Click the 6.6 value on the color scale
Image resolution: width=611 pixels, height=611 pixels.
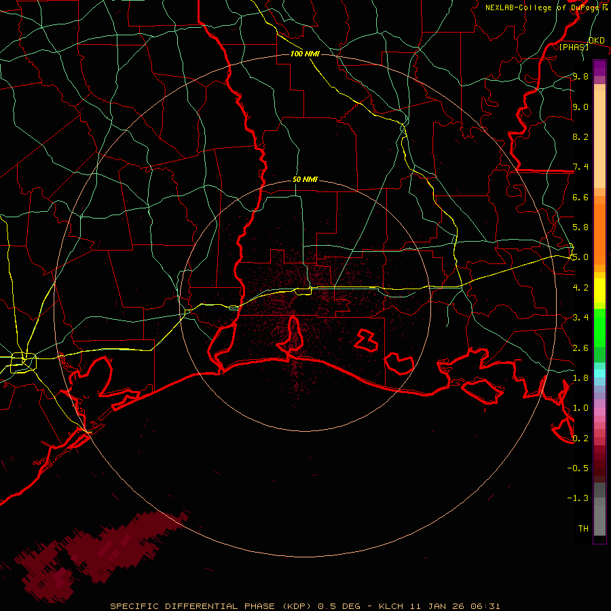click(580, 197)
